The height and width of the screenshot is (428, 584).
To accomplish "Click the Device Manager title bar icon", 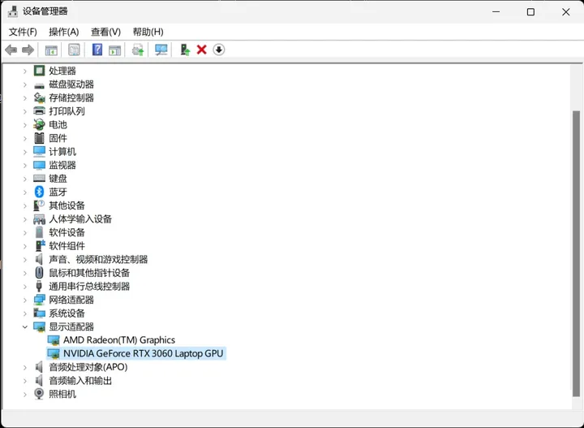I will pos(13,11).
